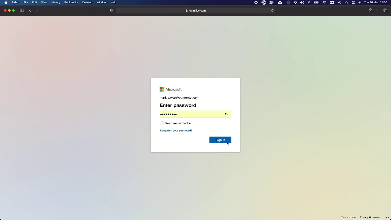391x220 pixels.
Task: Click the login.live.com address bar
Action: point(195,10)
